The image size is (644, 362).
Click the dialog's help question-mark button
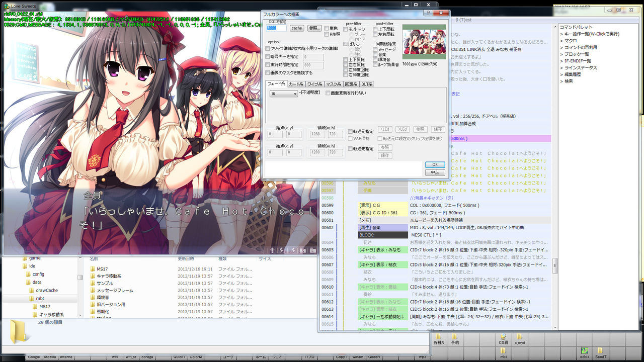(x=428, y=13)
